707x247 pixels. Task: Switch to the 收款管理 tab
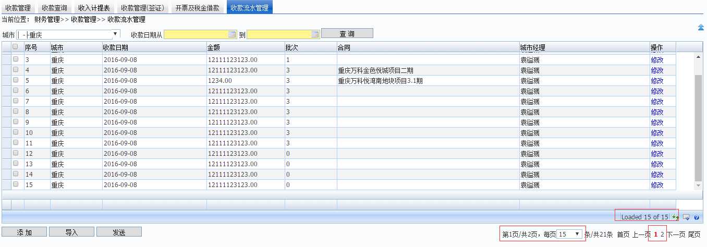pyautogui.click(x=18, y=7)
